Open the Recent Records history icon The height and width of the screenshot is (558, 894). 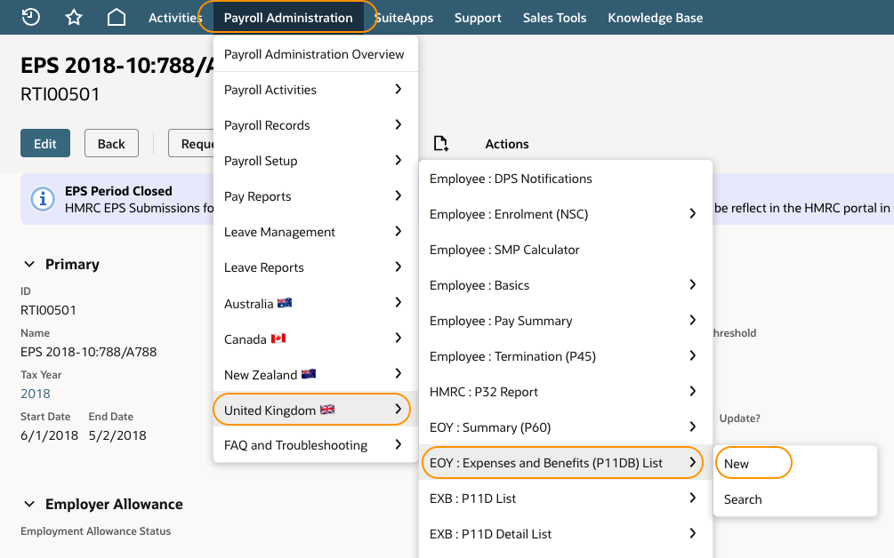[x=30, y=17]
